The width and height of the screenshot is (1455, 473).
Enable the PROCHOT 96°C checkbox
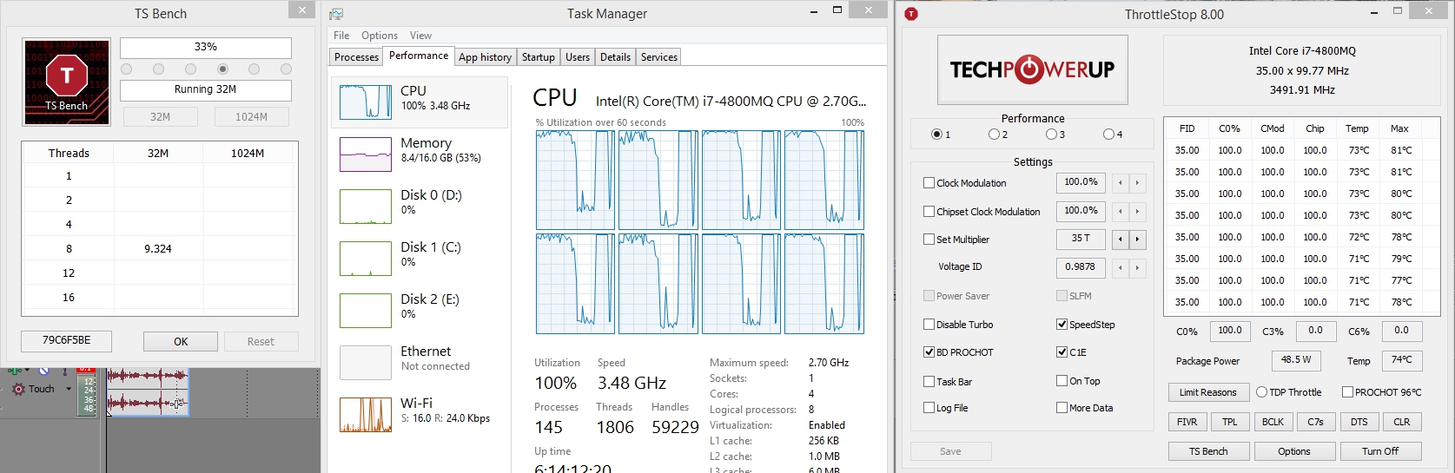pos(1347,392)
